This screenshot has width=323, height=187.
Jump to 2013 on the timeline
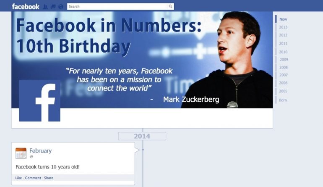click(283, 27)
